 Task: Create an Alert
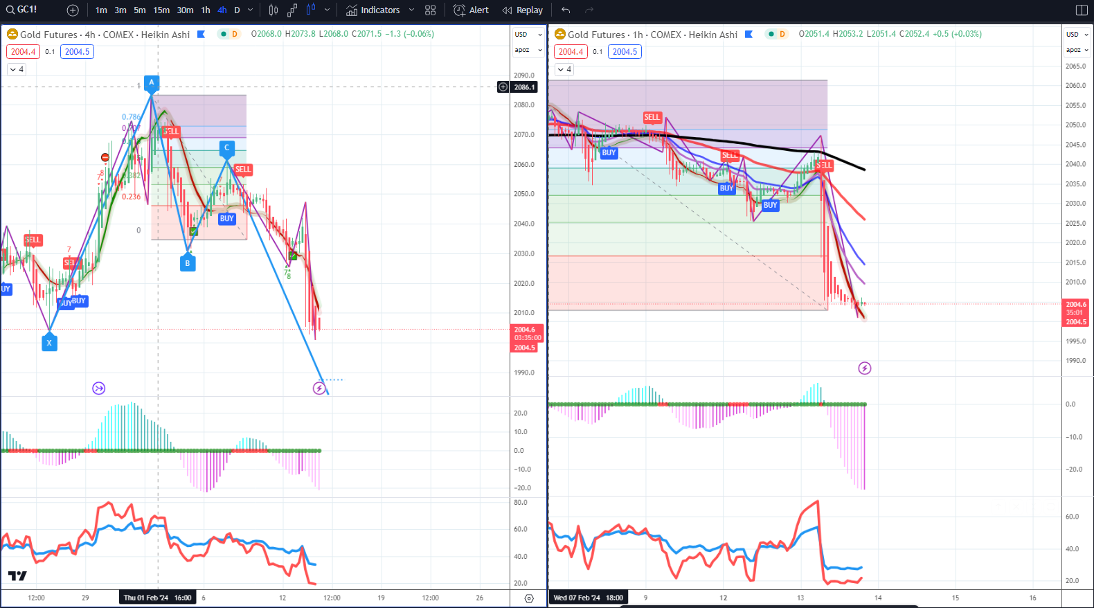point(471,10)
